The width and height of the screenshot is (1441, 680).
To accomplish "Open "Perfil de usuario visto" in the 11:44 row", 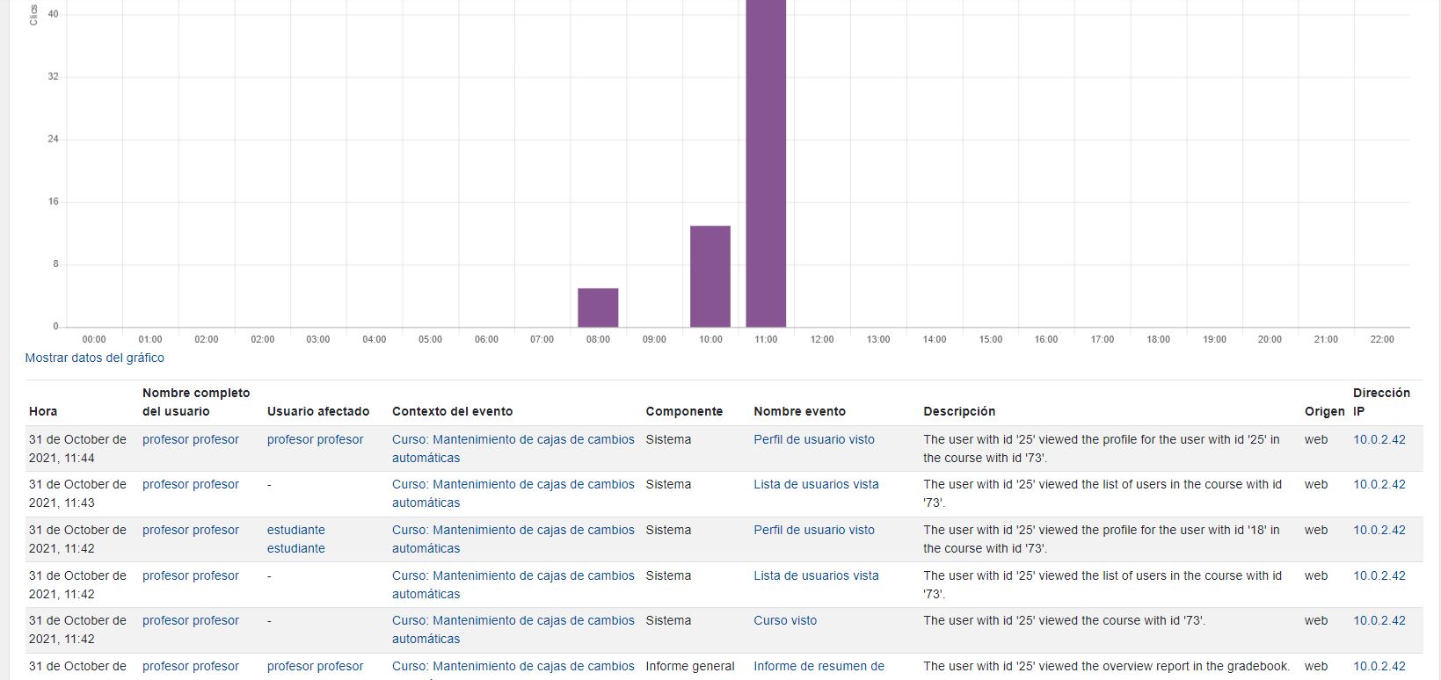I will (813, 439).
